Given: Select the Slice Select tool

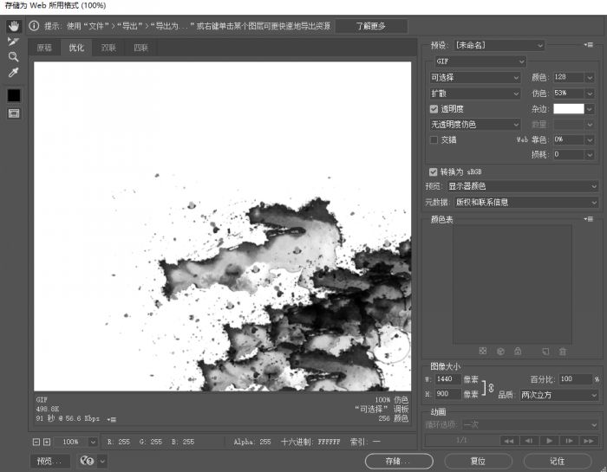Looking at the screenshot, I should [x=14, y=41].
